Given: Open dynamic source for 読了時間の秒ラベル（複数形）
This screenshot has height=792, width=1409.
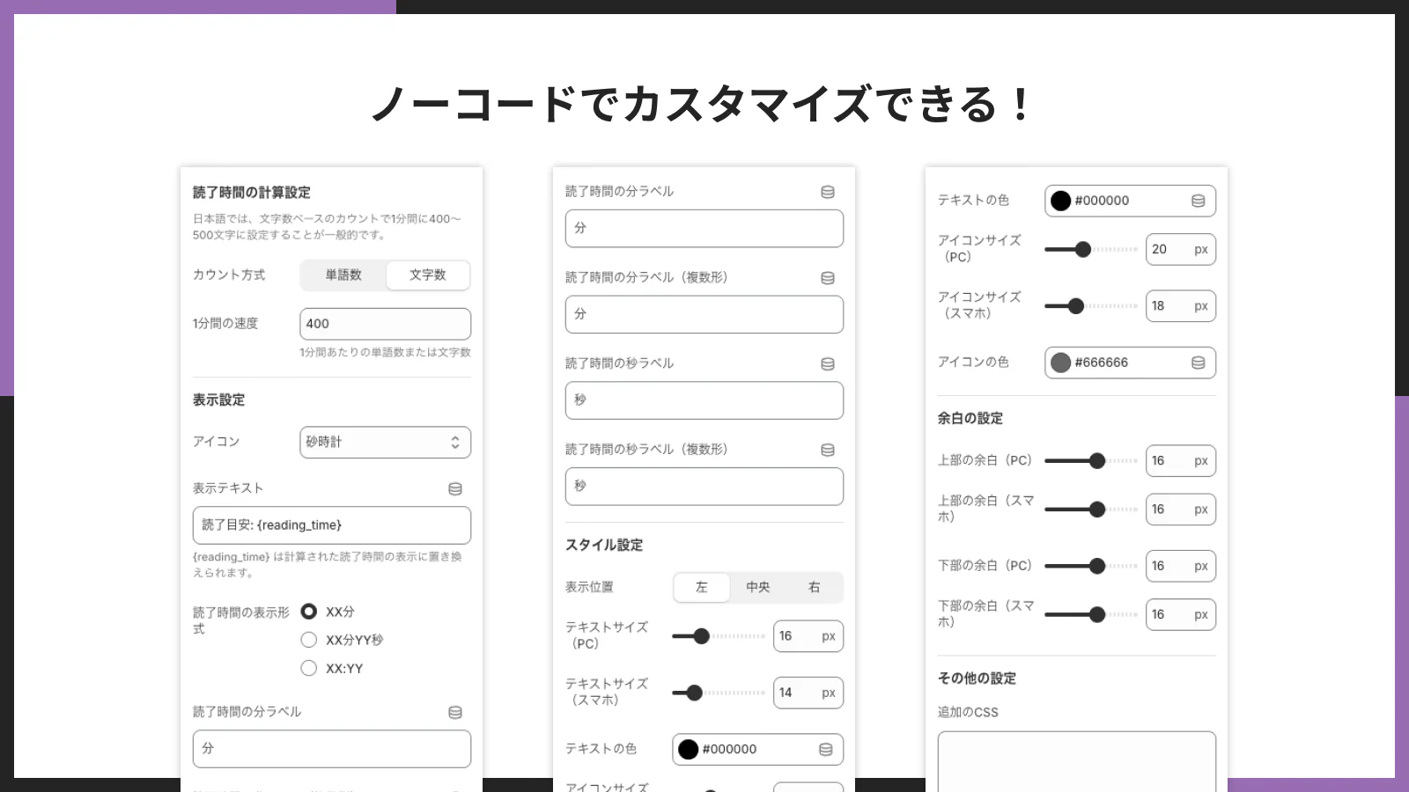Looking at the screenshot, I should click(828, 450).
